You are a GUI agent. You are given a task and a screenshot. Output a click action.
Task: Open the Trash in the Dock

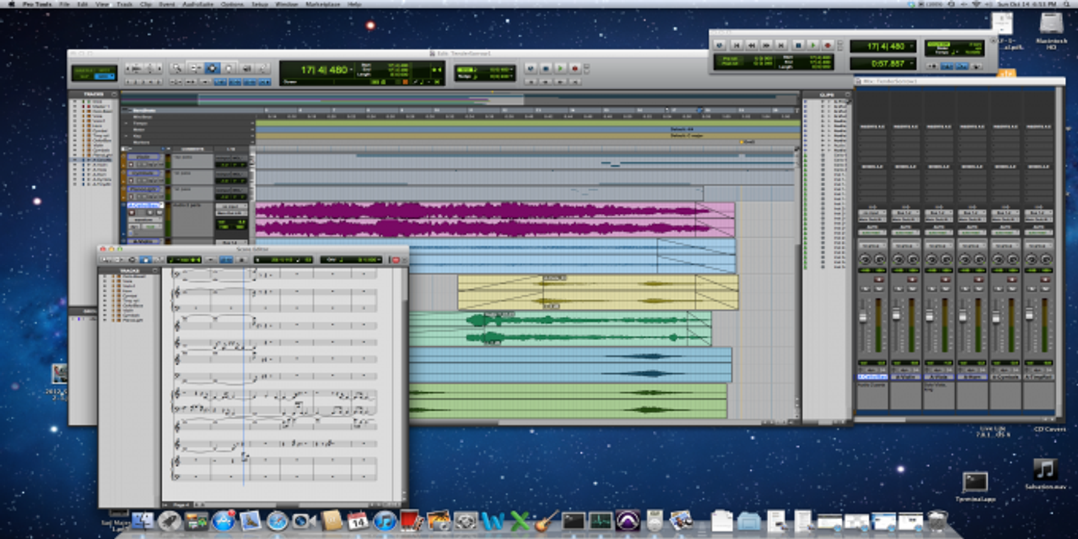coord(937,520)
